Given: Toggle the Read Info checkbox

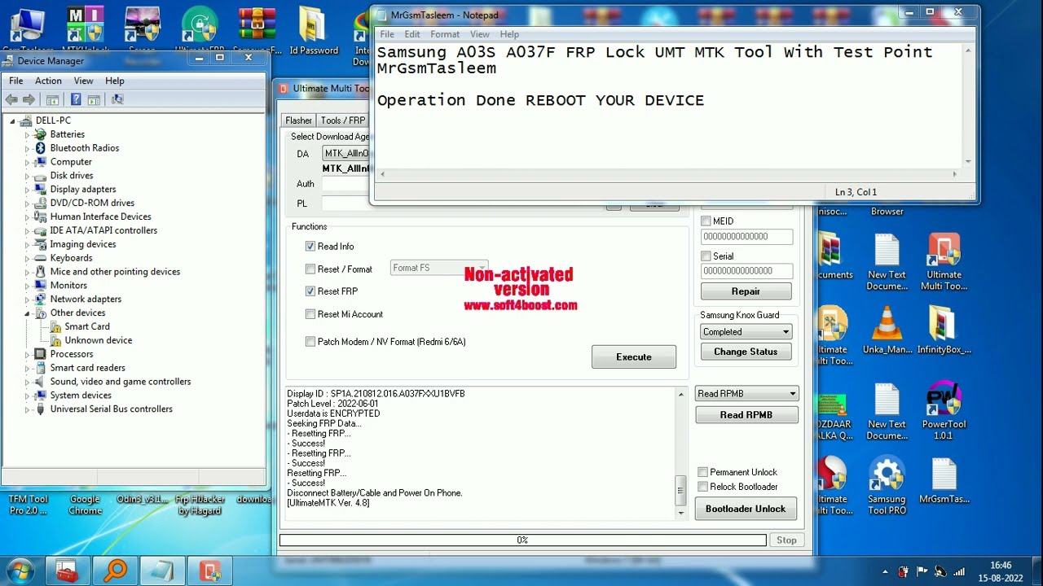Looking at the screenshot, I should 310,246.
